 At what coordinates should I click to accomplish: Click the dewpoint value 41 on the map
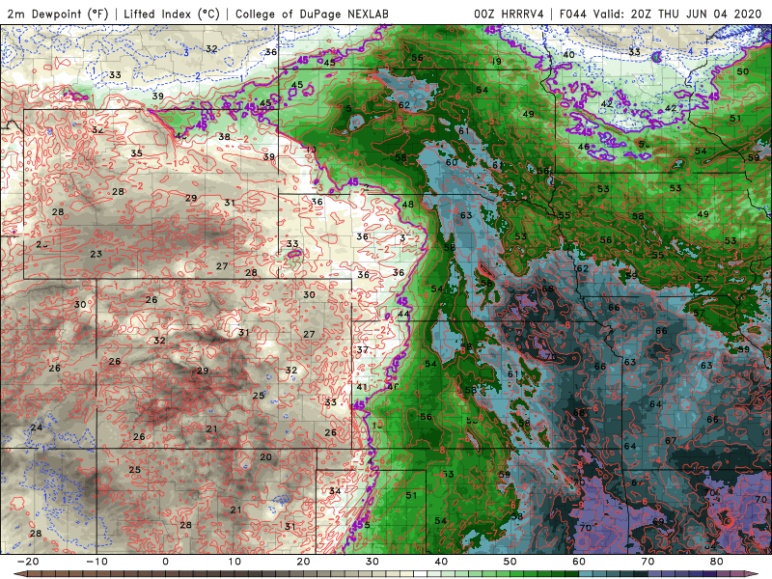pyautogui.click(x=362, y=387)
